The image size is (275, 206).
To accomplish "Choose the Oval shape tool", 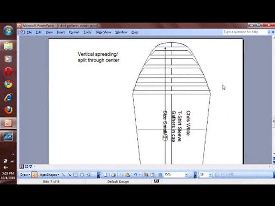I will pos(82,175).
